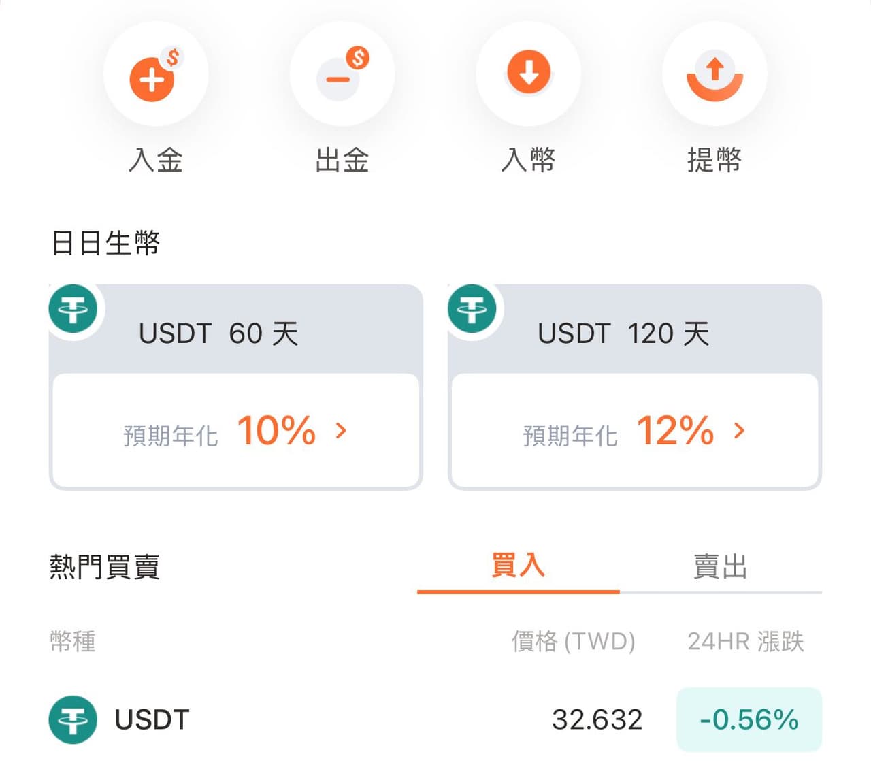Switch to the 賣出 tab

point(719,565)
